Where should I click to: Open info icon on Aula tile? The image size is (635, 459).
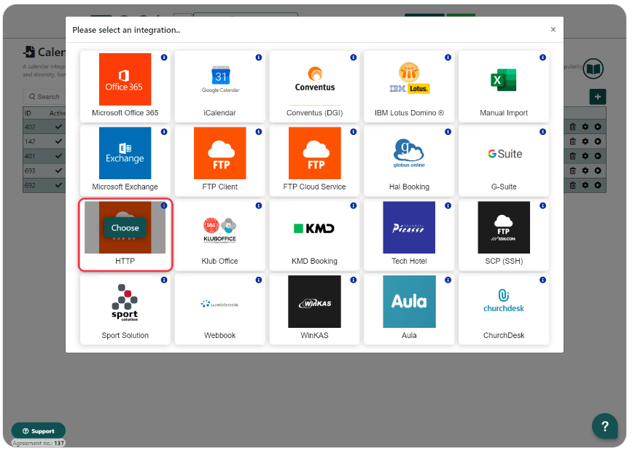tap(448, 280)
